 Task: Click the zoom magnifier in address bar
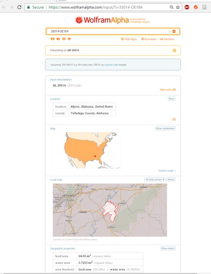172,7
